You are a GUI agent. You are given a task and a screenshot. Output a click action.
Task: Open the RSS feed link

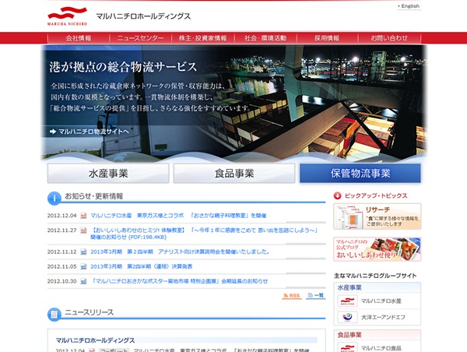(x=292, y=296)
